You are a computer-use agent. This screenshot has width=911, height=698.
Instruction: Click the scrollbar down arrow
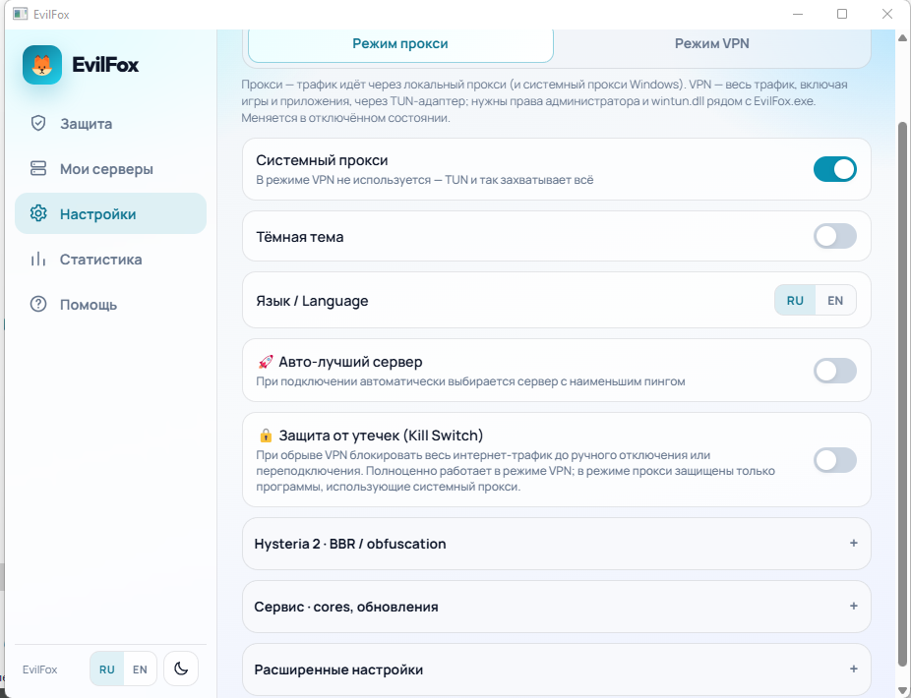(902, 689)
